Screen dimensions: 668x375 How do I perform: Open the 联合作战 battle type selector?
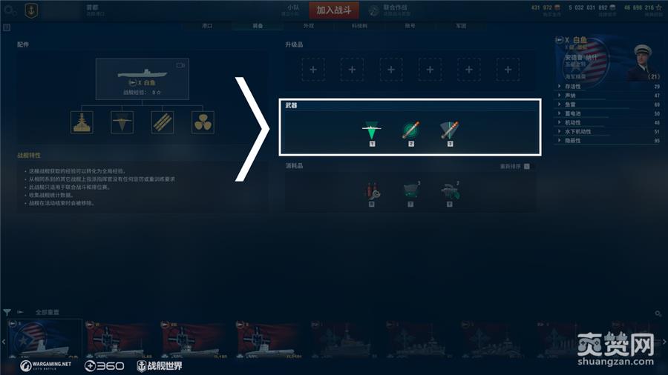[x=388, y=10]
